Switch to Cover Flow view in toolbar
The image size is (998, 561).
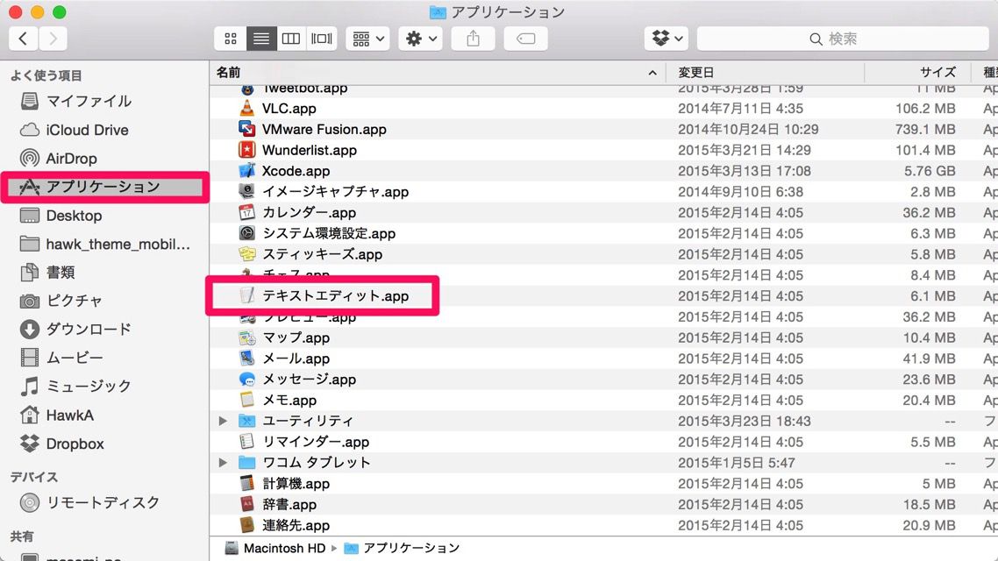pos(322,39)
